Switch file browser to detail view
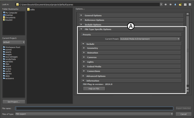 pyautogui.click(x=190, y=5)
